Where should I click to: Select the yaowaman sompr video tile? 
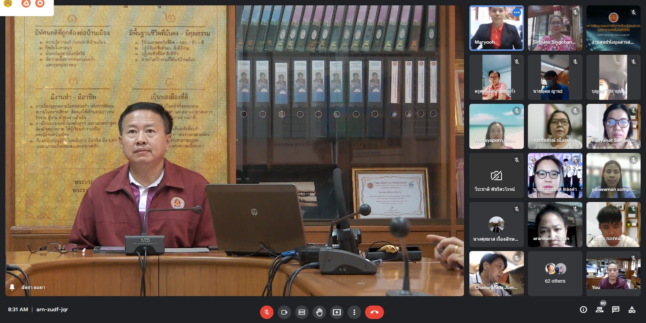pos(613,175)
